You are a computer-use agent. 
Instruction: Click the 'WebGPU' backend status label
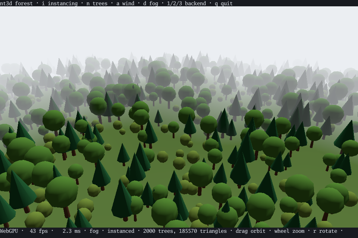(x=9, y=231)
